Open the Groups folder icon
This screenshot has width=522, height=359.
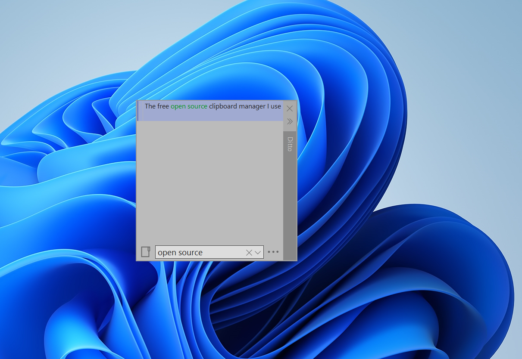click(x=146, y=252)
